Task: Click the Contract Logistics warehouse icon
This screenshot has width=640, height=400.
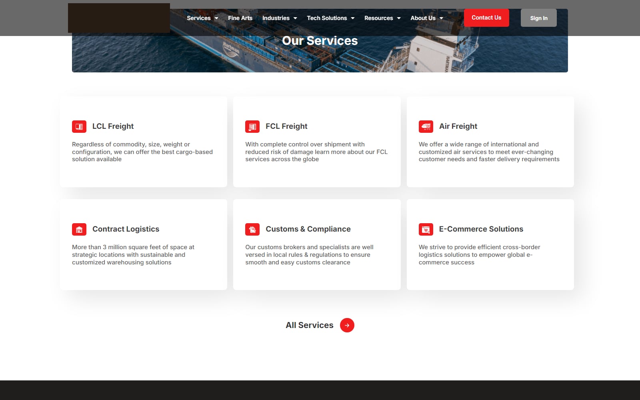Action: (79, 229)
